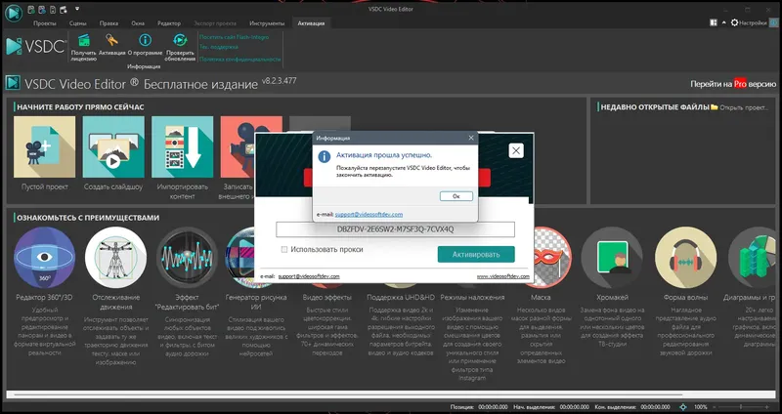Switch to the Сцены tab
Screen dimensions: 782x414
point(78,23)
